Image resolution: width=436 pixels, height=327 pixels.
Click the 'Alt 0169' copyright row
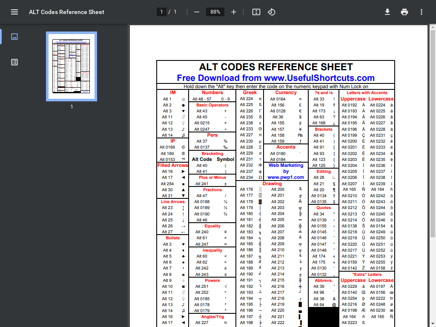pyautogui.click(x=173, y=147)
